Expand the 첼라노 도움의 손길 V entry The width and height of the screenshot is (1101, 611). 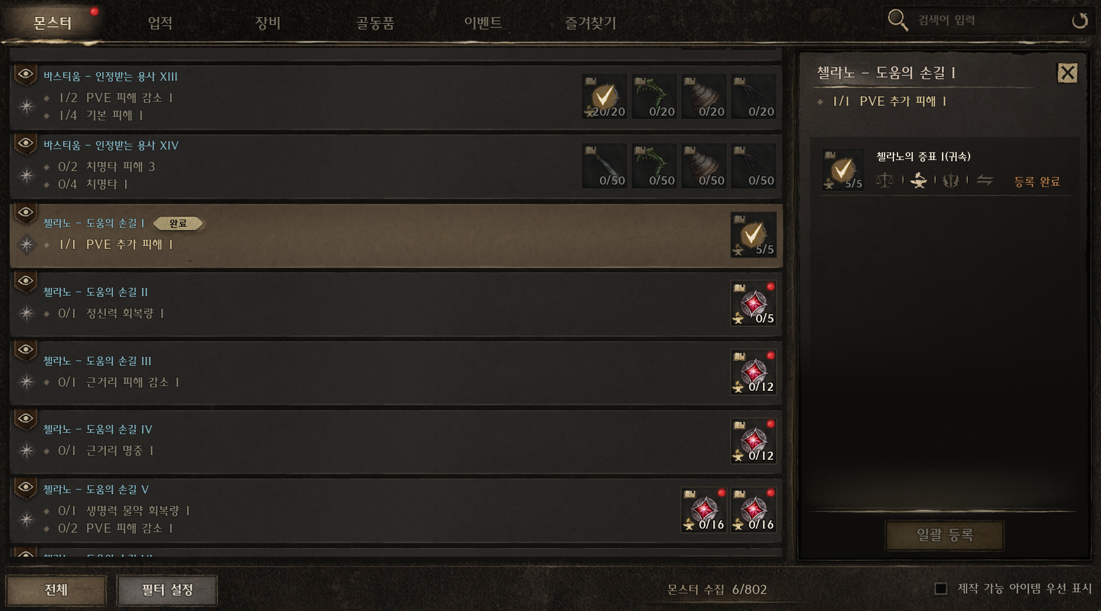pos(396,511)
